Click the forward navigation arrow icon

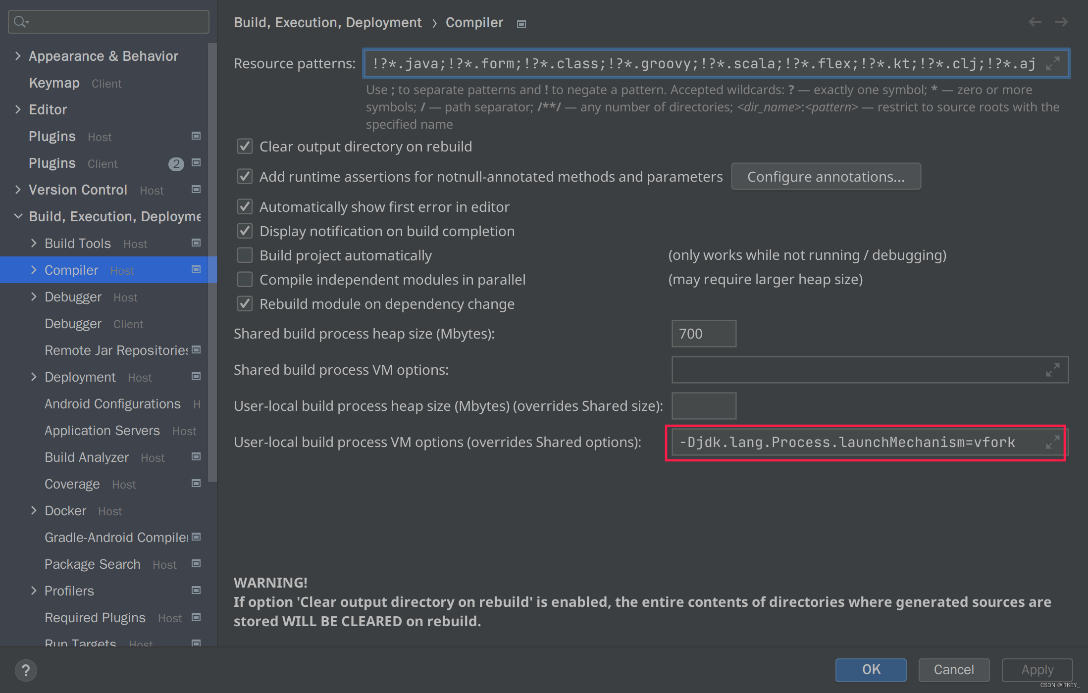(1062, 21)
